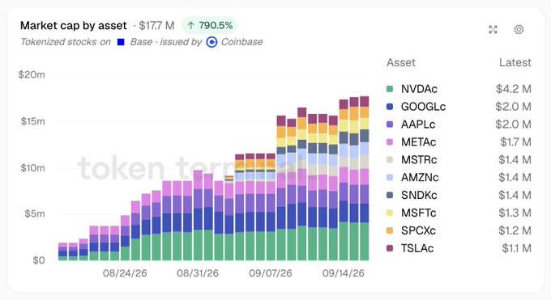Expand the chart to fullscreen
Viewport: 551px width, 300px height.
pyautogui.click(x=493, y=29)
